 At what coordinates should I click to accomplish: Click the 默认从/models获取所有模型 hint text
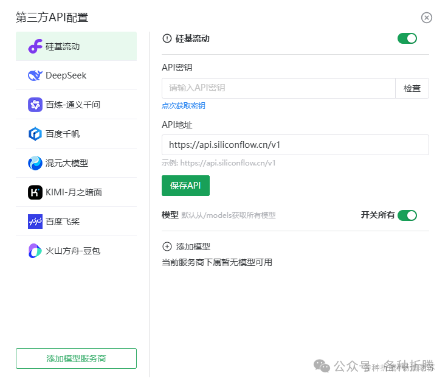pyautogui.click(x=229, y=215)
